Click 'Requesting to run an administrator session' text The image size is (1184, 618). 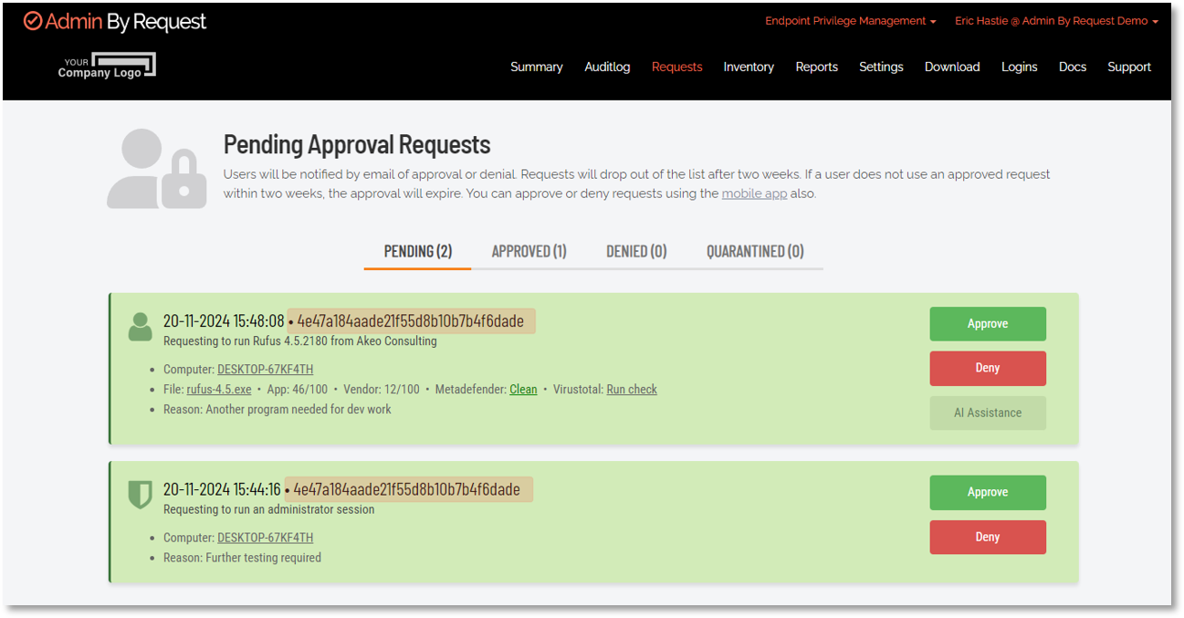tap(269, 509)
